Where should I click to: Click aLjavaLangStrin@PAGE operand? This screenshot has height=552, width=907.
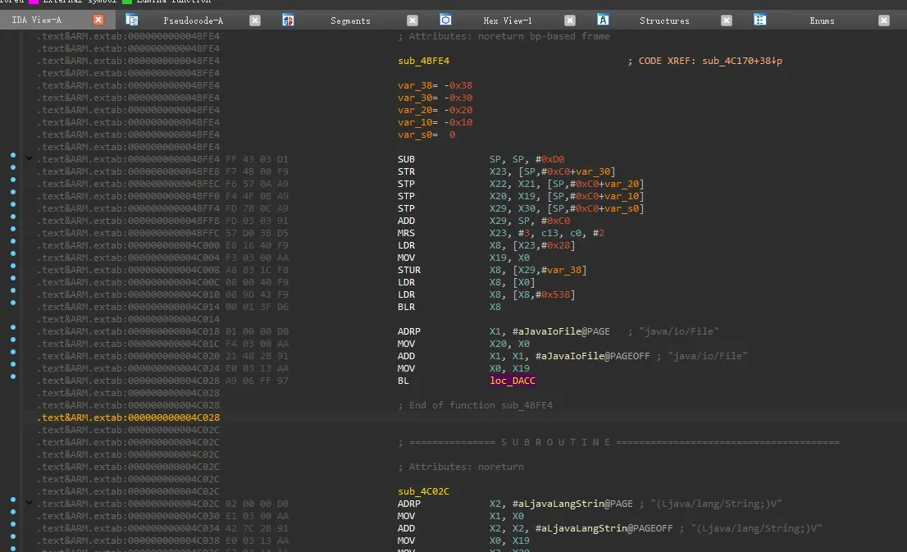point(572,504)
